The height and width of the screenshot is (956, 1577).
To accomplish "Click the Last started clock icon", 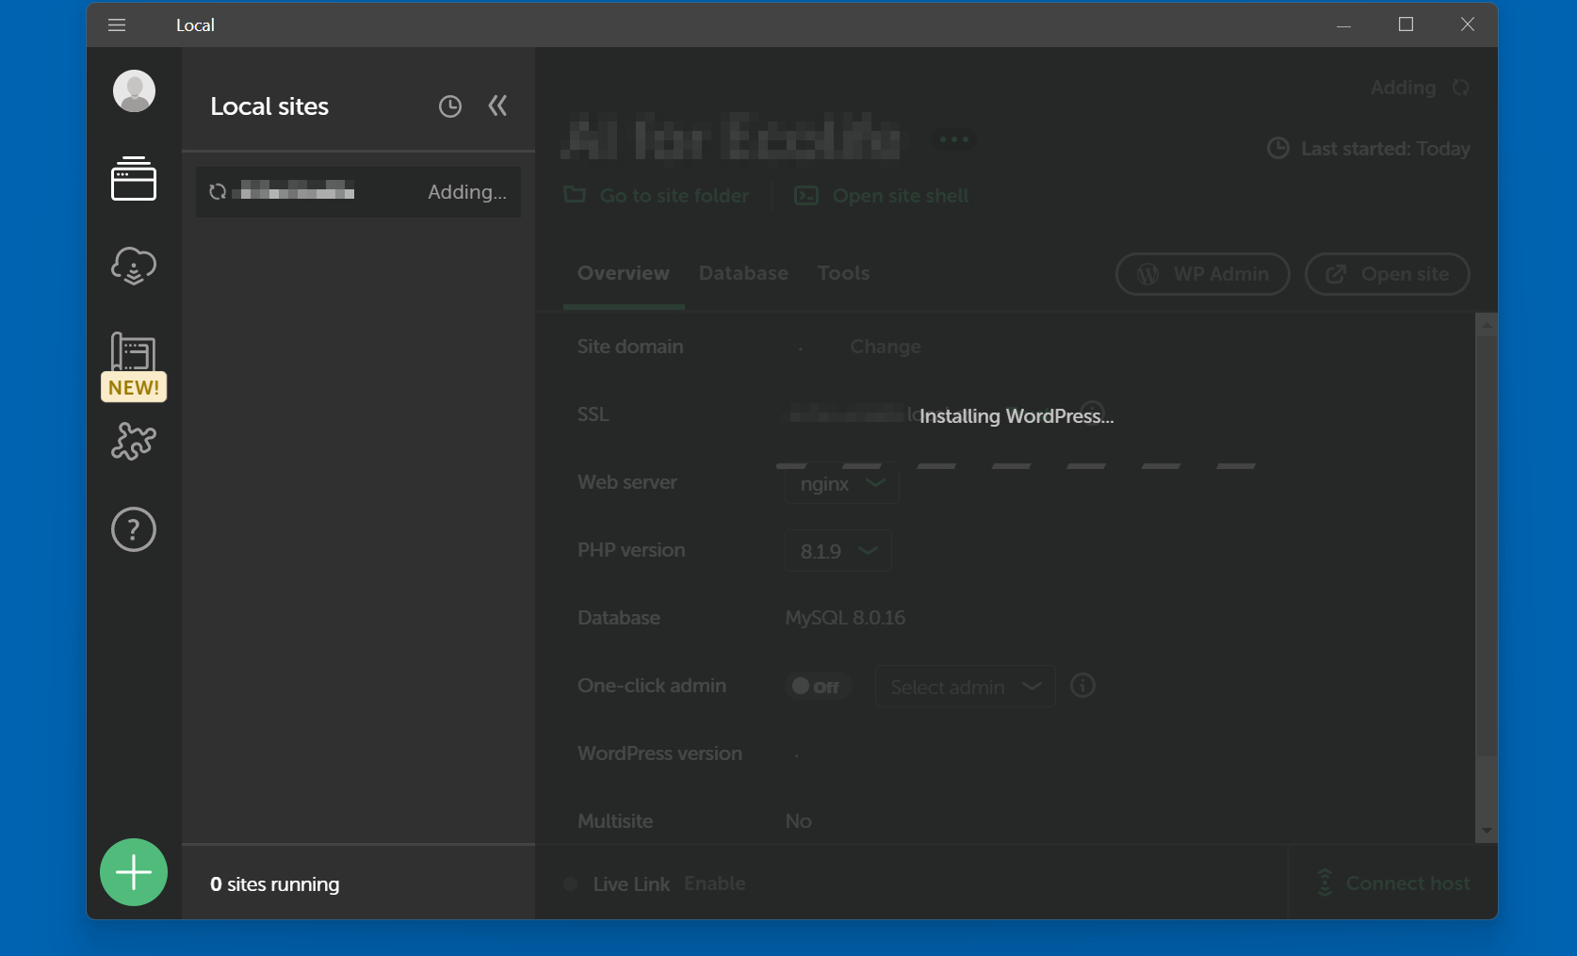I will (1278, 148).
